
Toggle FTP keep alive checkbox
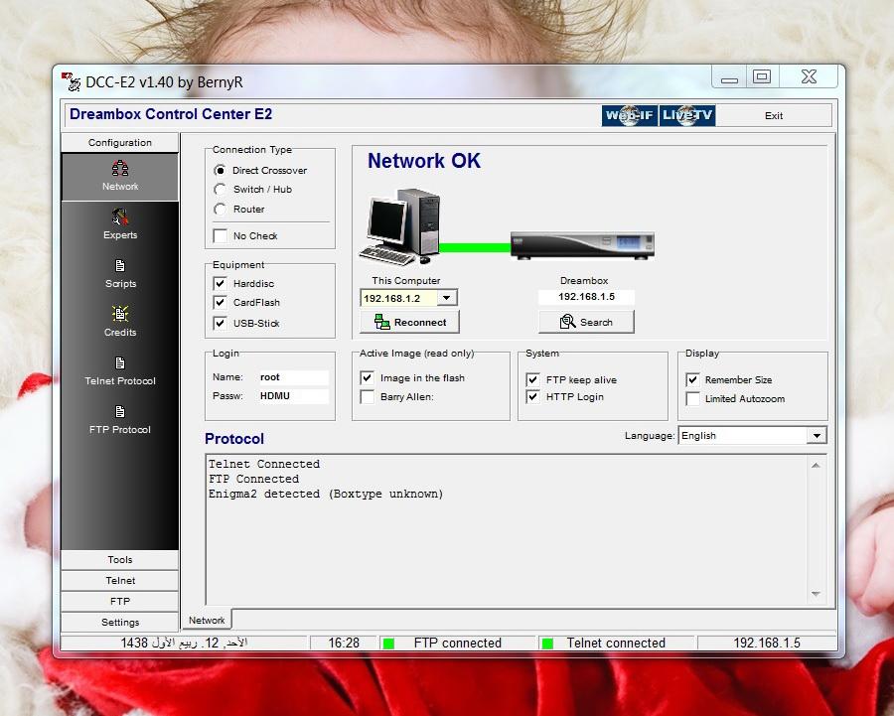(532, 379)
